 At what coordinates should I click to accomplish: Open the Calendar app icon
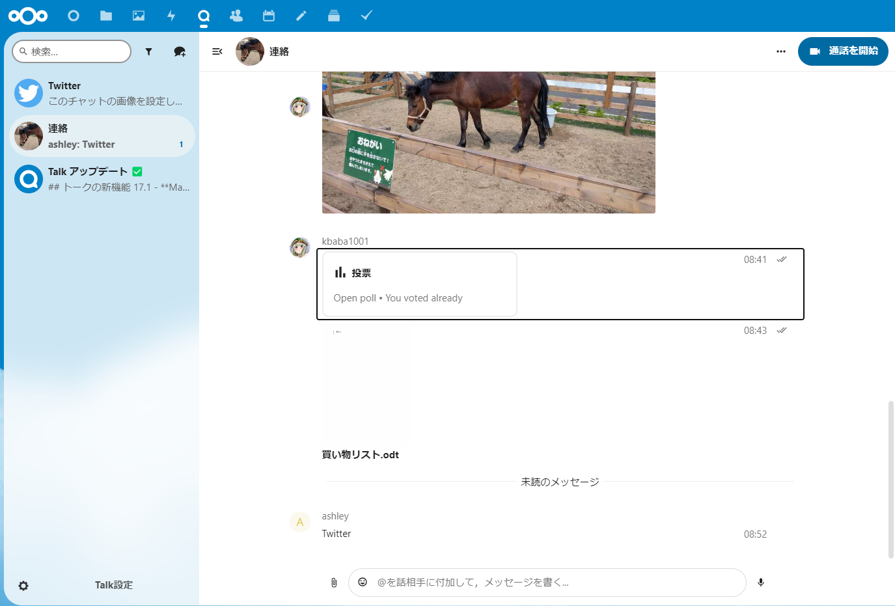(269, 16)
